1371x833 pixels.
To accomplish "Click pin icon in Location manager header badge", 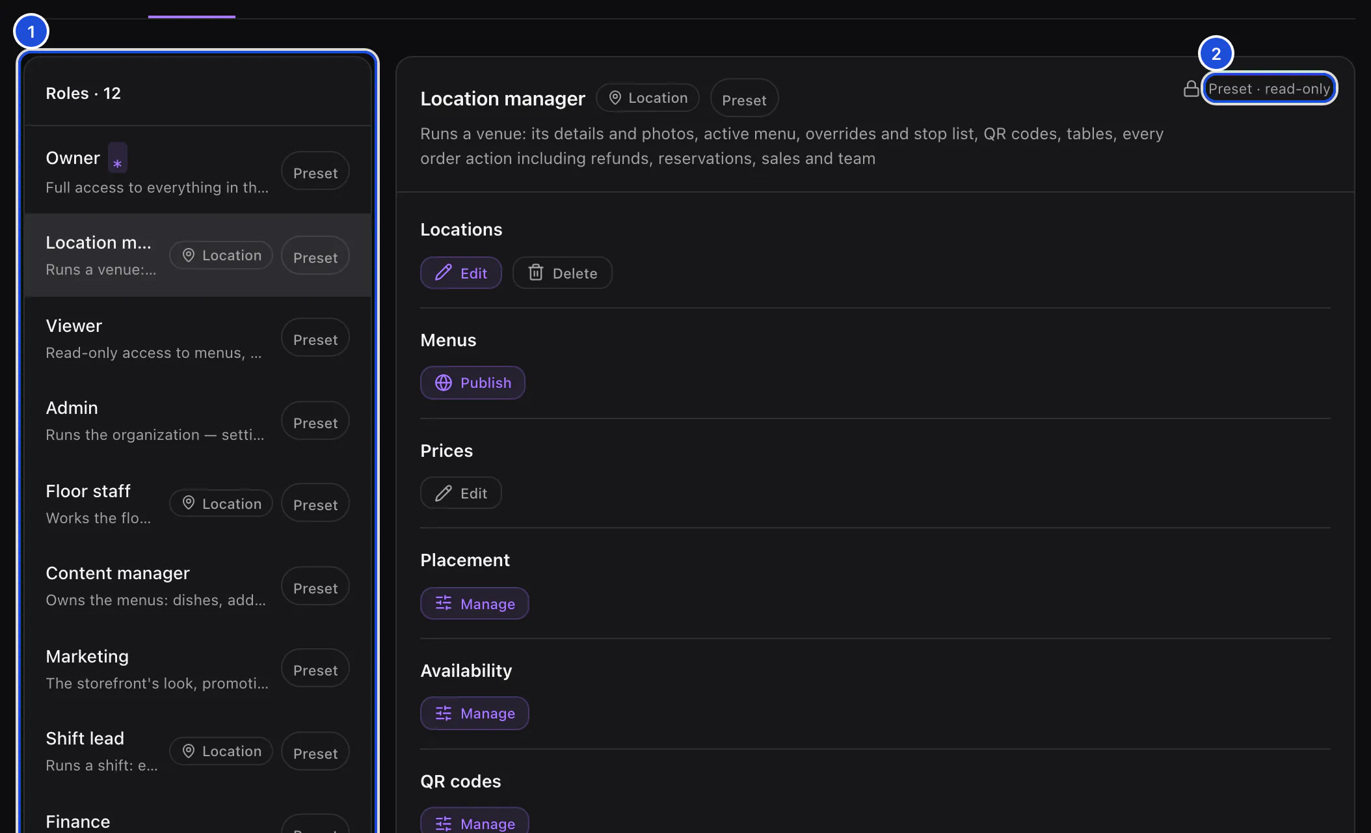I will pos(615,98).
